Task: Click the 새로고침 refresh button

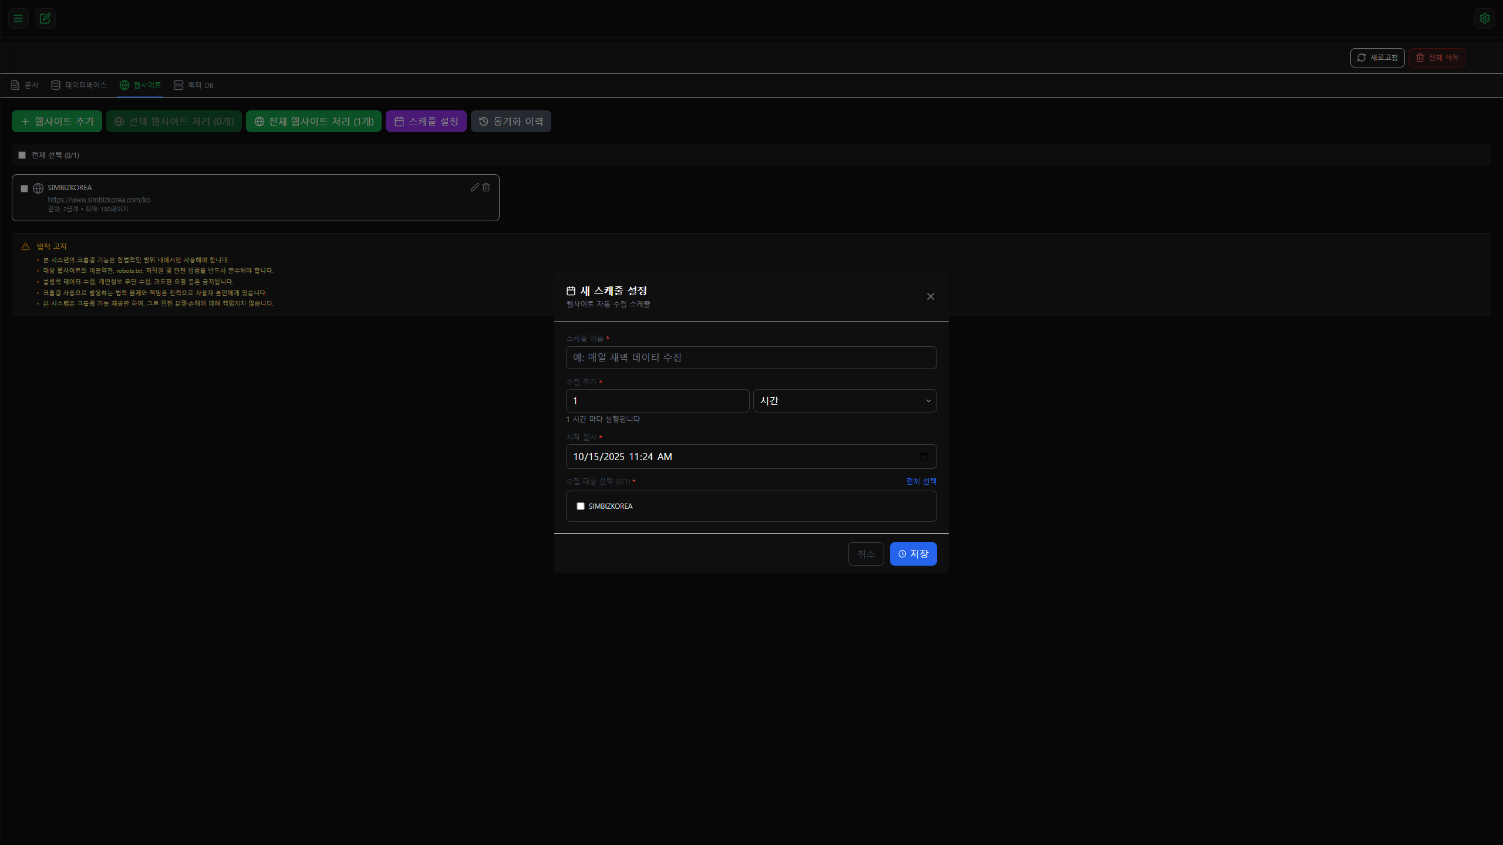Action: pyautogui.click(x=1377, y=58)
